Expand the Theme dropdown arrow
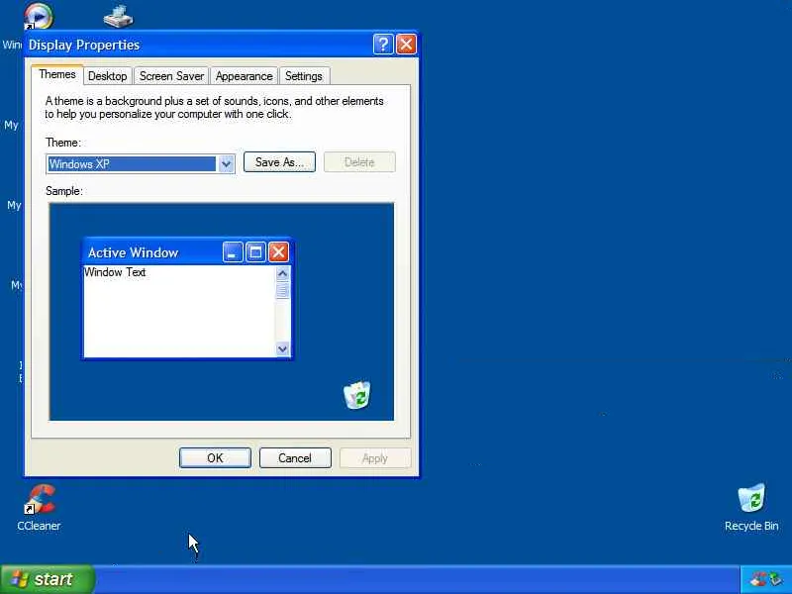The height and width of the screenshot is (594, 792). point(226,164)
